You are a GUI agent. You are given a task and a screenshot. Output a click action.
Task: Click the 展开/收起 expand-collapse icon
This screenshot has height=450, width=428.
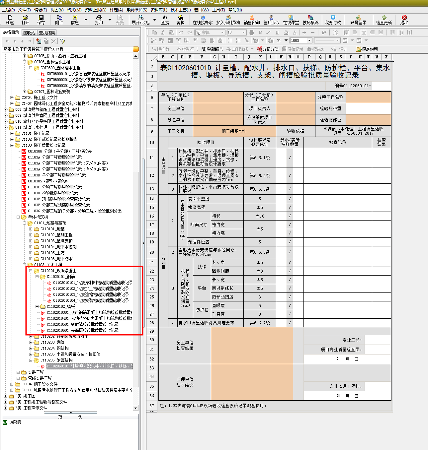(x=140, y=20)
